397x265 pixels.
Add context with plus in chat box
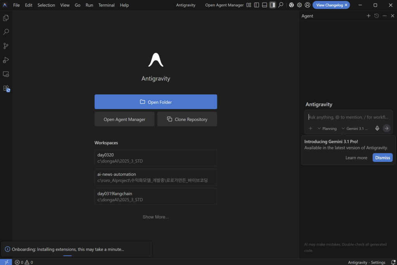point(311,128)
